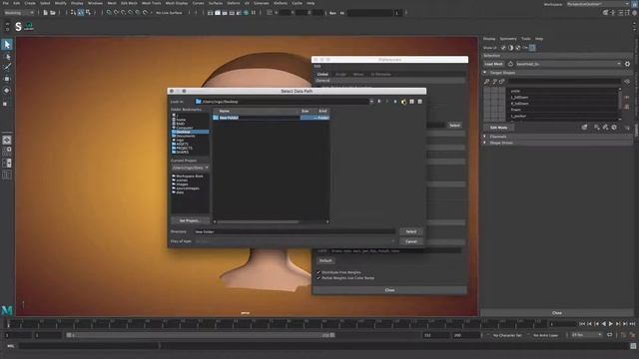This screenshot has height=359, width=639.
Task: Click the Directory input field
Action: click(x=295, y=231)
